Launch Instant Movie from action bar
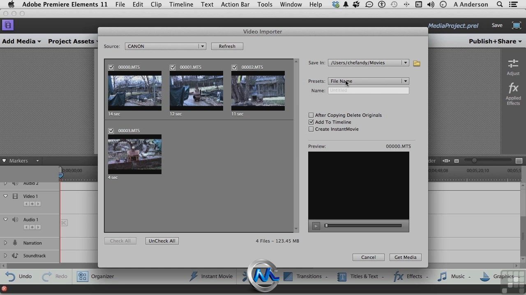 (211, 277)
